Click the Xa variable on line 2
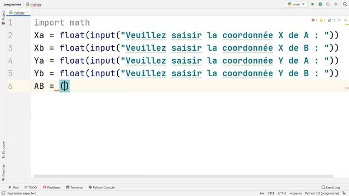Image resolution: width=349 pixels, height=196 pixels. point(39,35)
